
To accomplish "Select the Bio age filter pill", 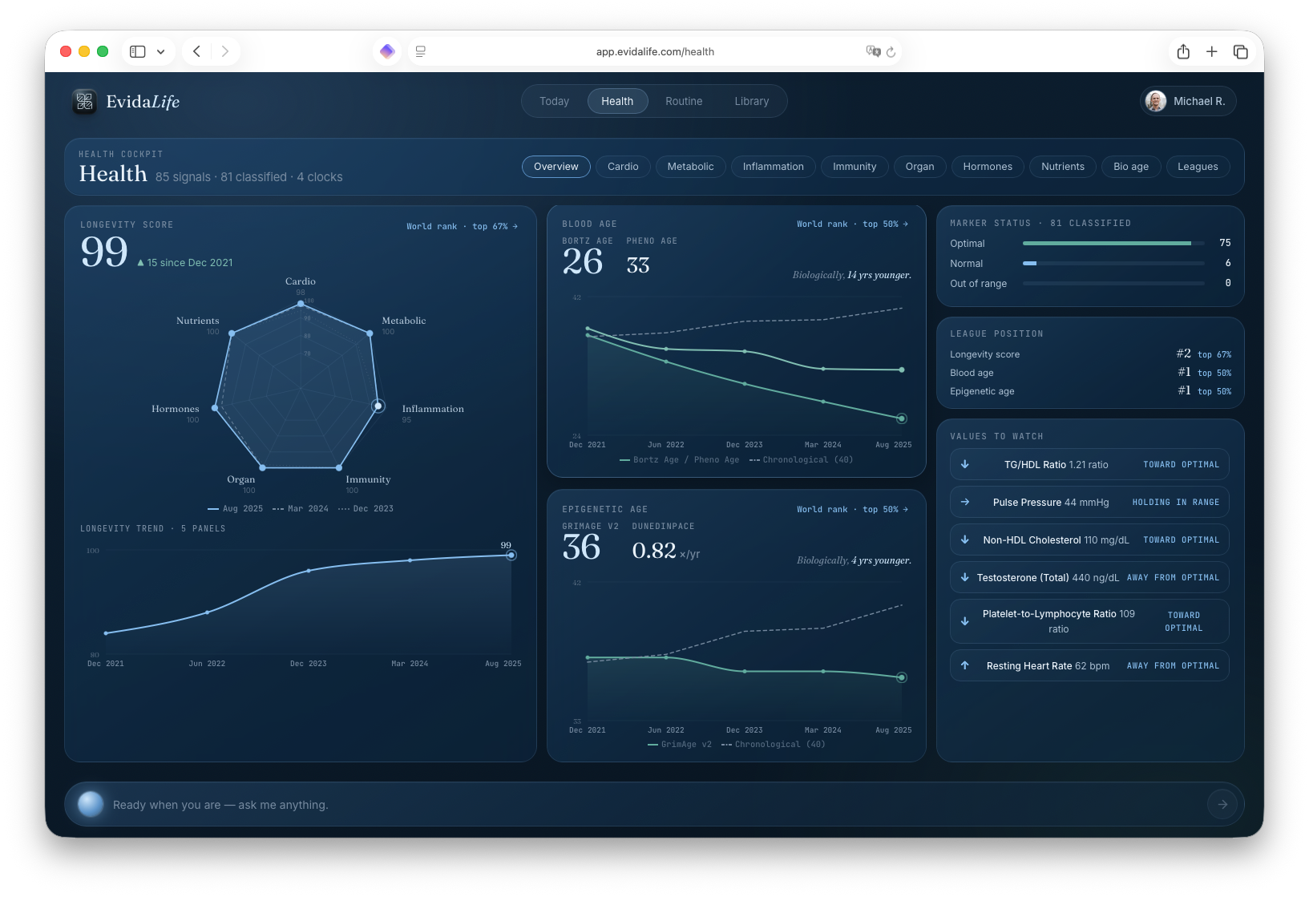I will [x=1131, y=167].
